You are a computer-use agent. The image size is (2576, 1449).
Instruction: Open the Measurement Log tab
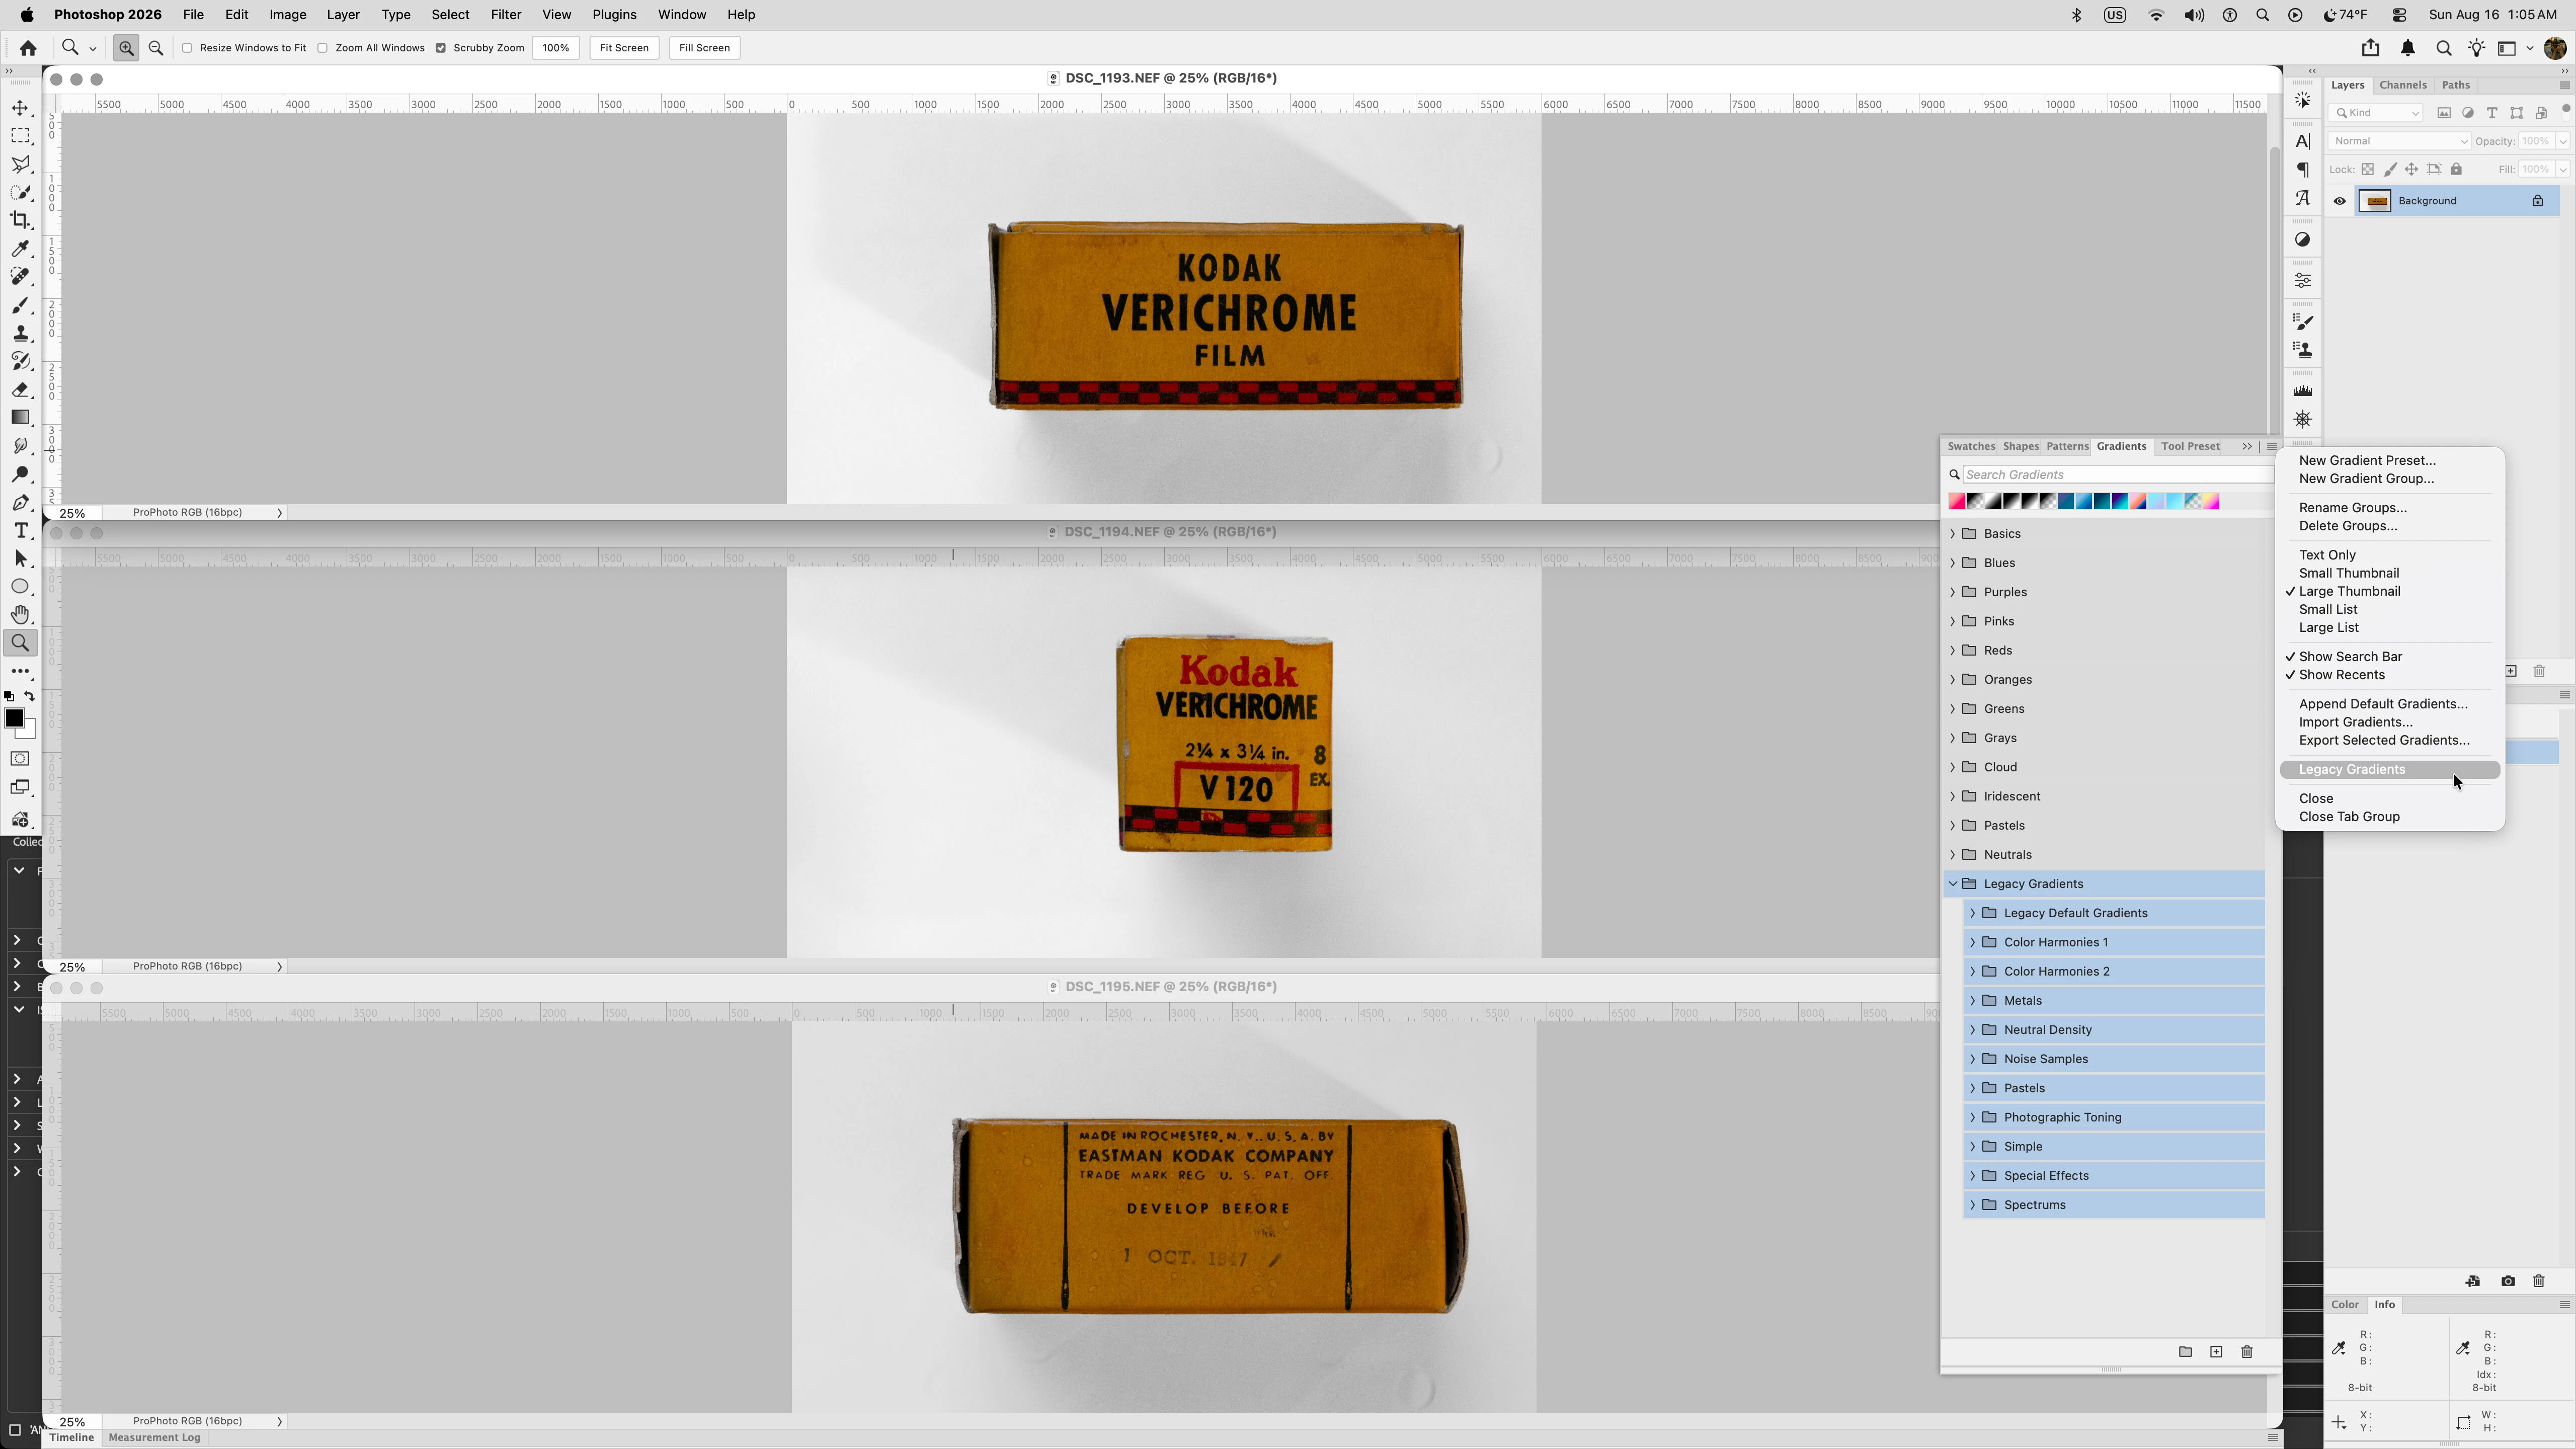154,1438
